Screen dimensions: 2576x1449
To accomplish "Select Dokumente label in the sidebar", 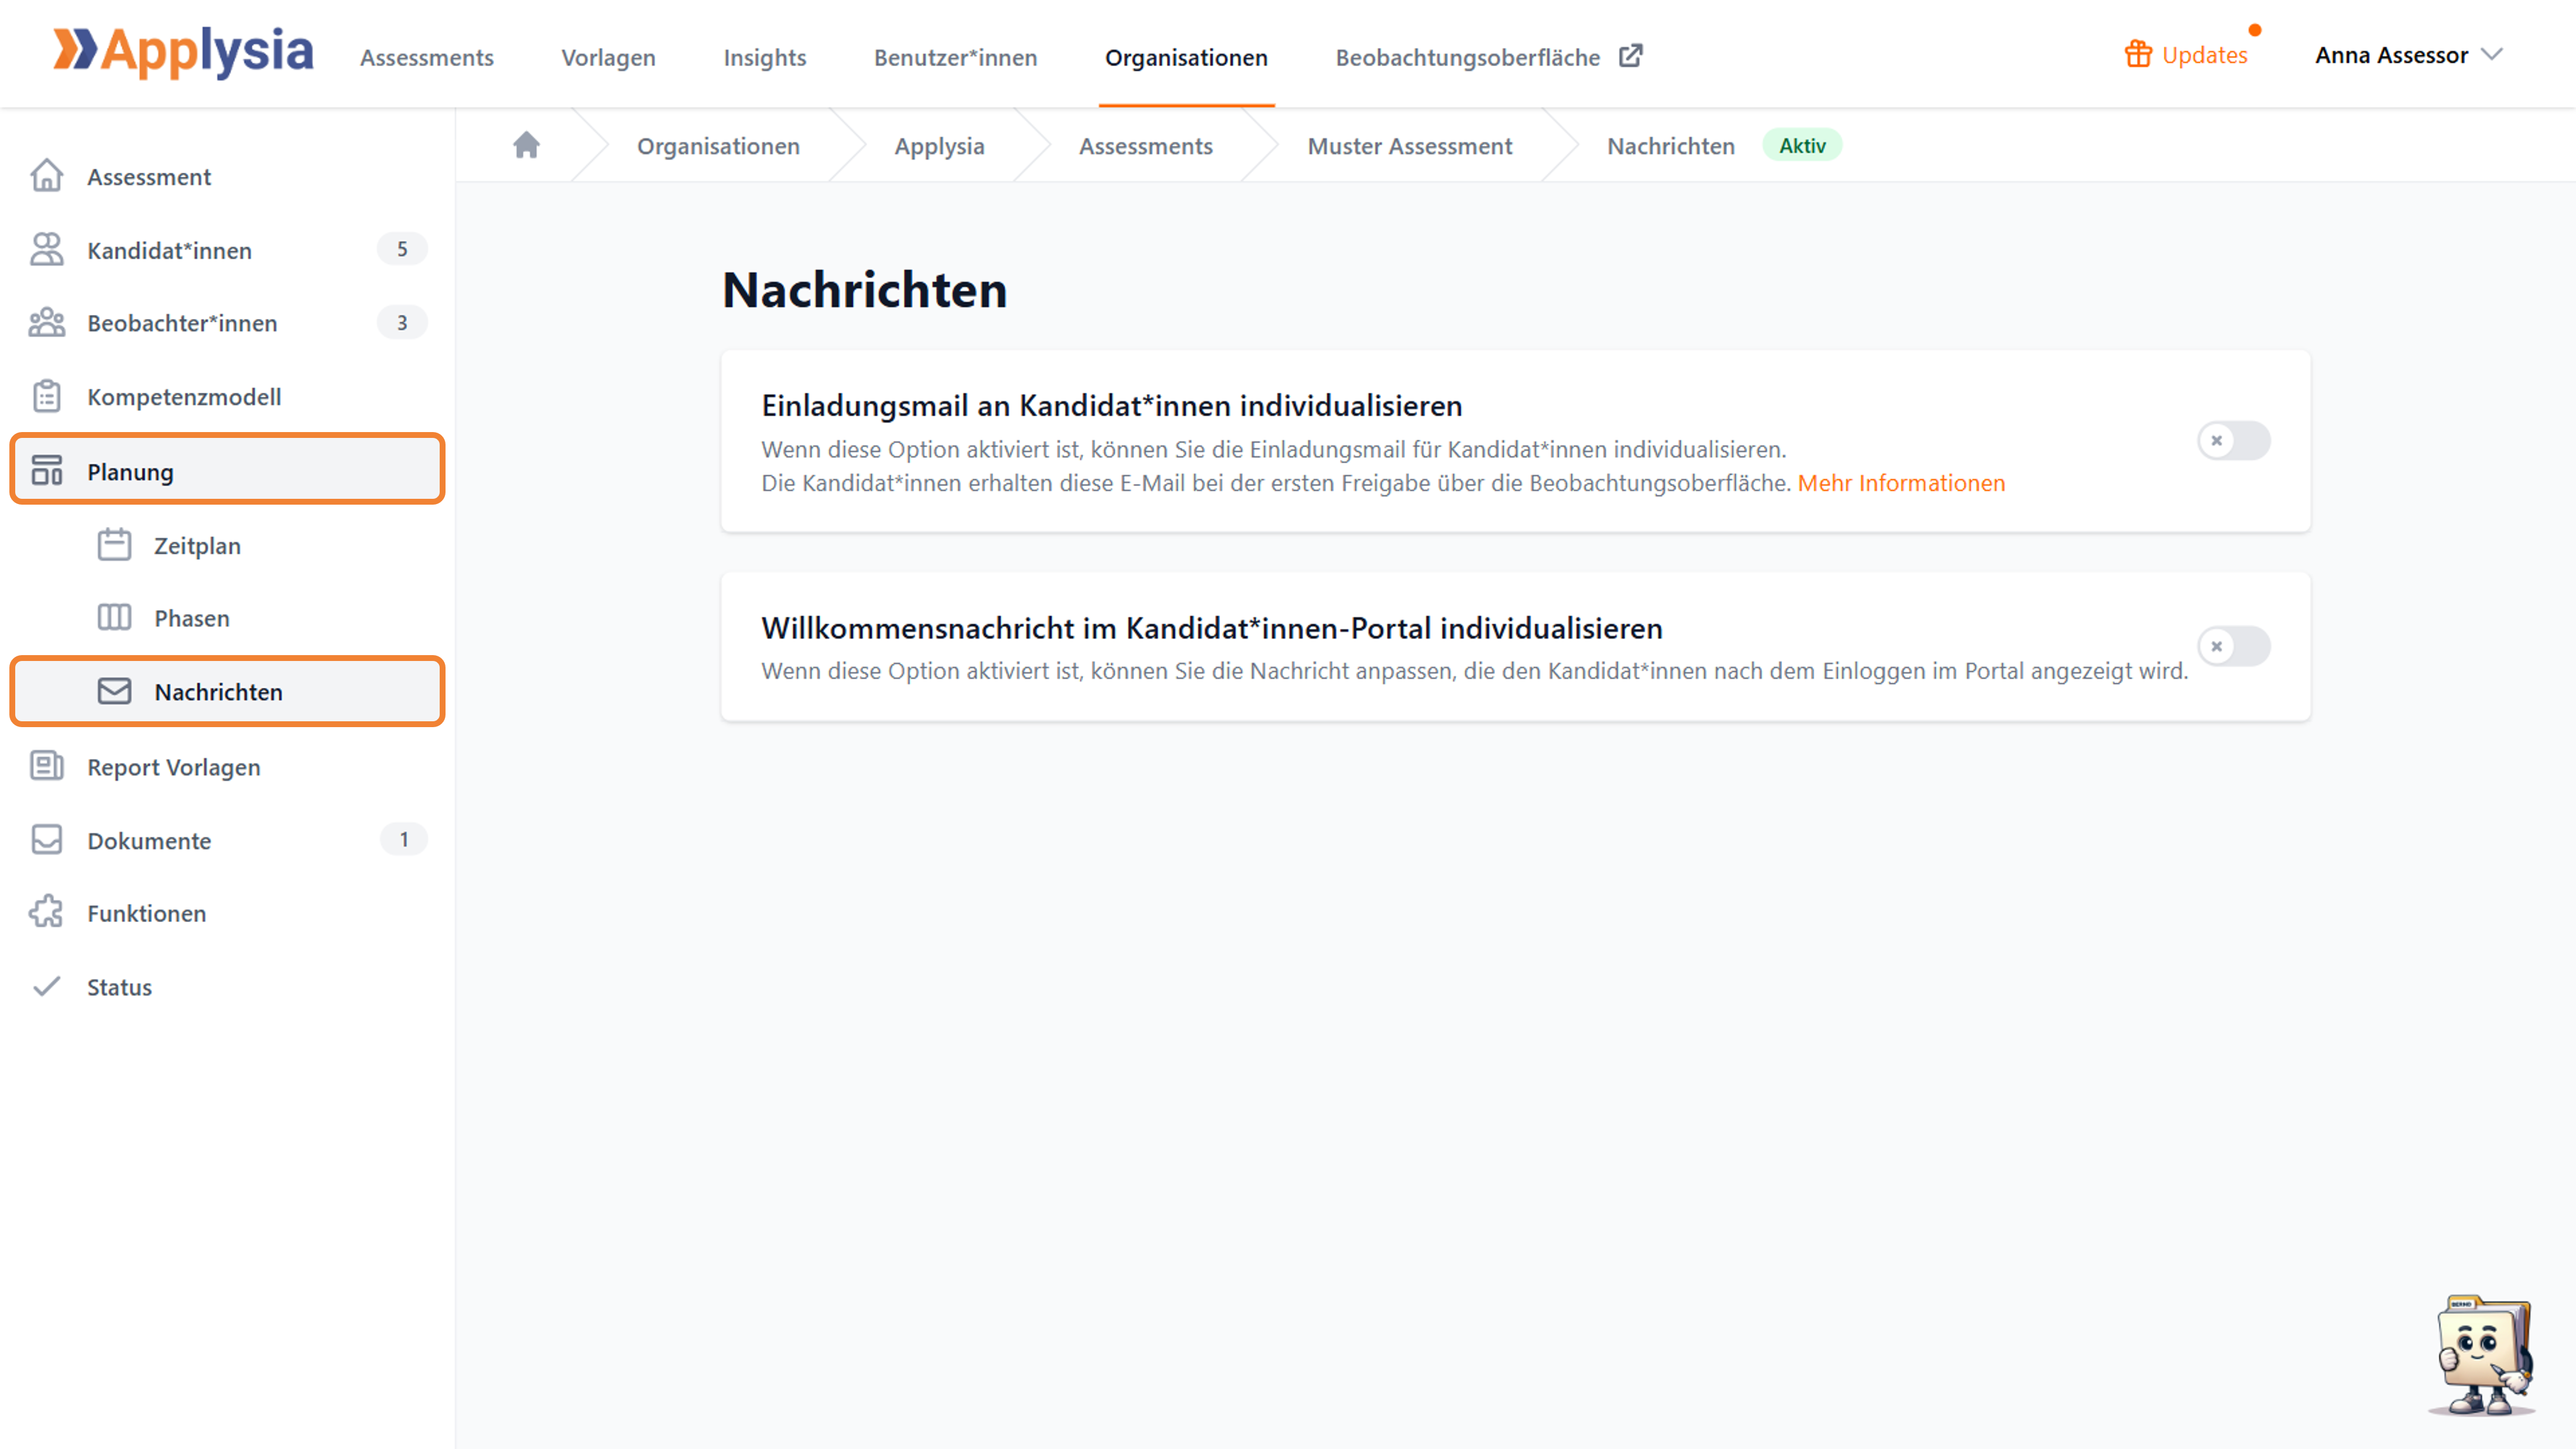I will (x=149, y=840).
